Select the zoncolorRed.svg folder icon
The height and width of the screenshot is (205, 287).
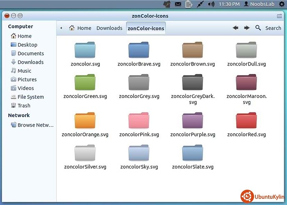pyautogui.click(x=246, y=121)
